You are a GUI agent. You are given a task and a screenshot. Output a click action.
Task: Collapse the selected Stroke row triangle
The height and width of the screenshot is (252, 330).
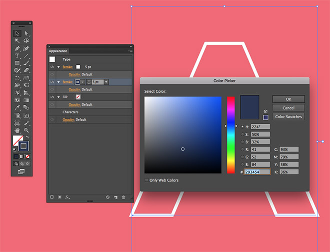58,82
